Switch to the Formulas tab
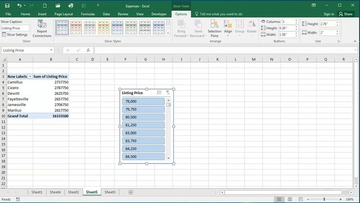 point(88,14)
